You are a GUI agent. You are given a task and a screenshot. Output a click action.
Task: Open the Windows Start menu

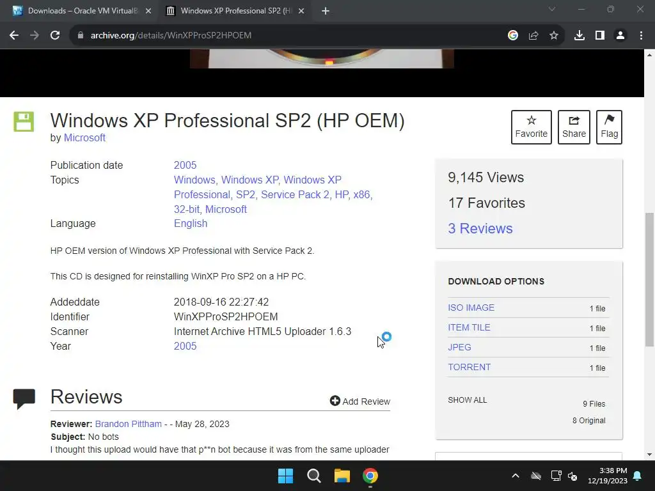[x=286, y=476]
